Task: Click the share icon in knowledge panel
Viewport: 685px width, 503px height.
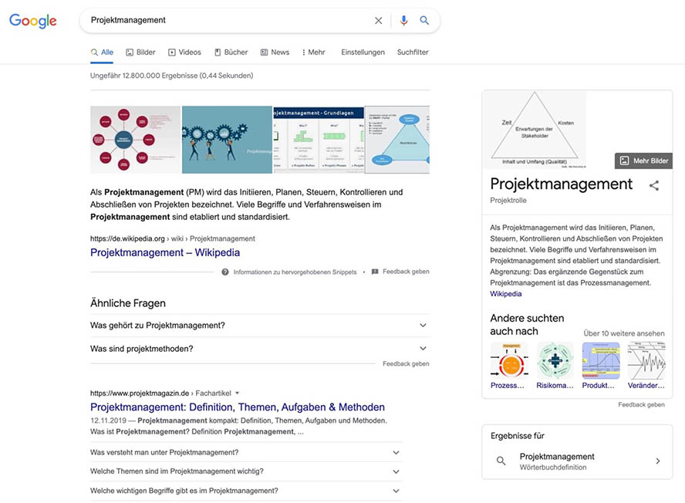Action: pyautogui.click(x=654, y=185)
